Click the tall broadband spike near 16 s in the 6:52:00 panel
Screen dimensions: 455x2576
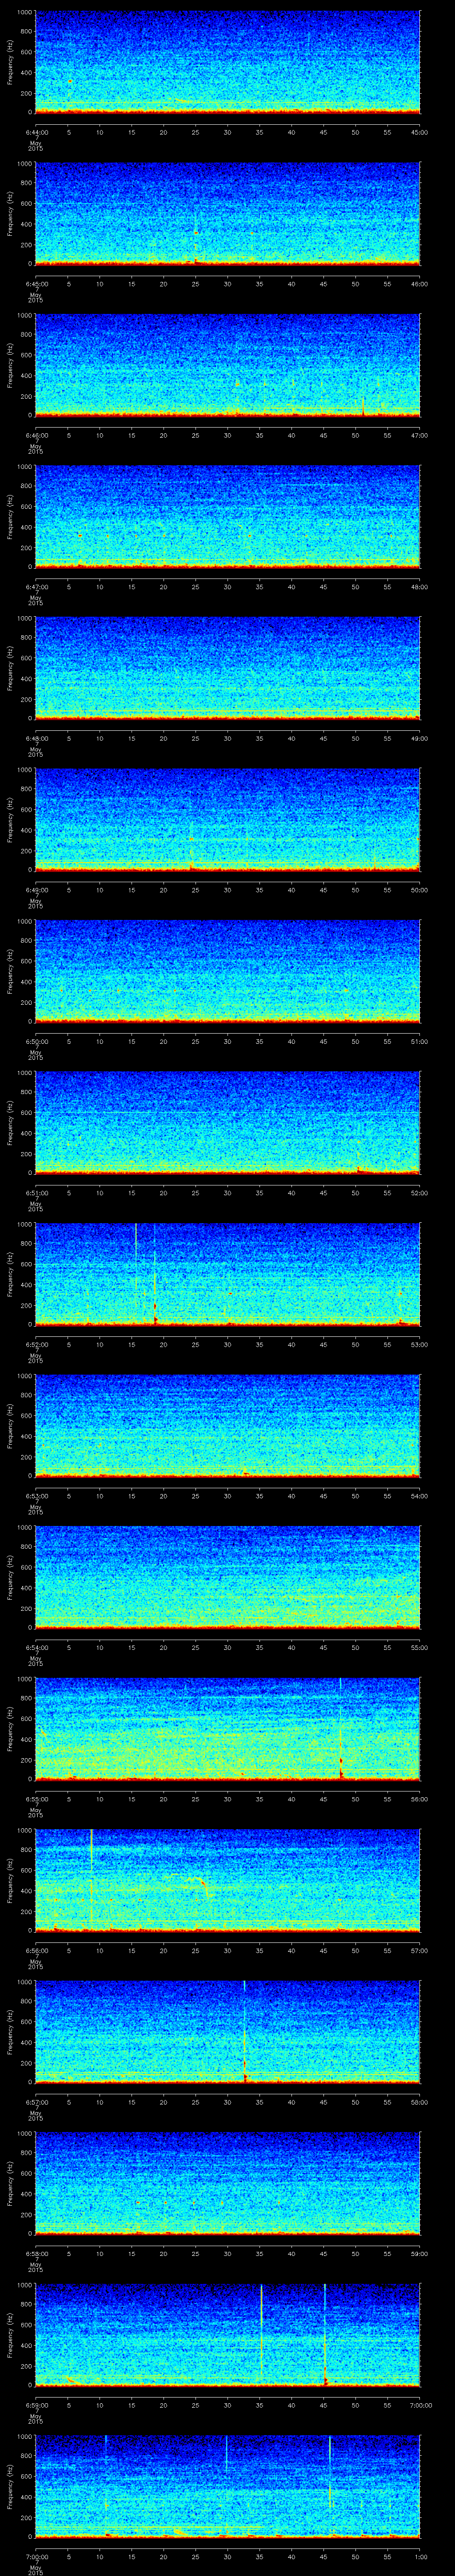pos(136,1255)
